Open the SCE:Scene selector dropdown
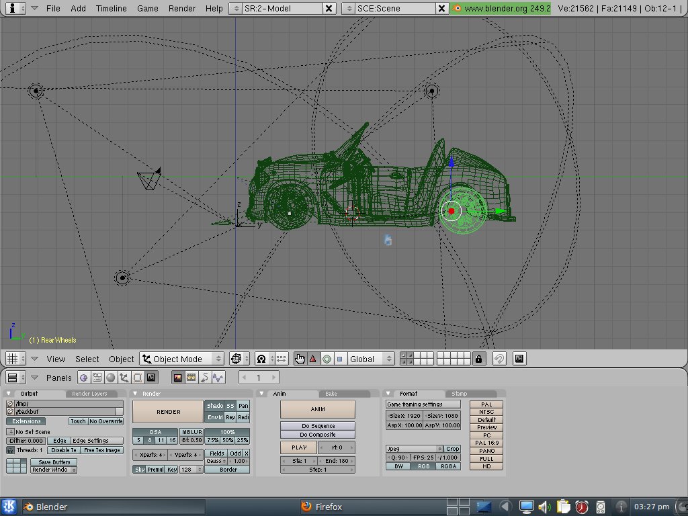 tap(349, 8)
